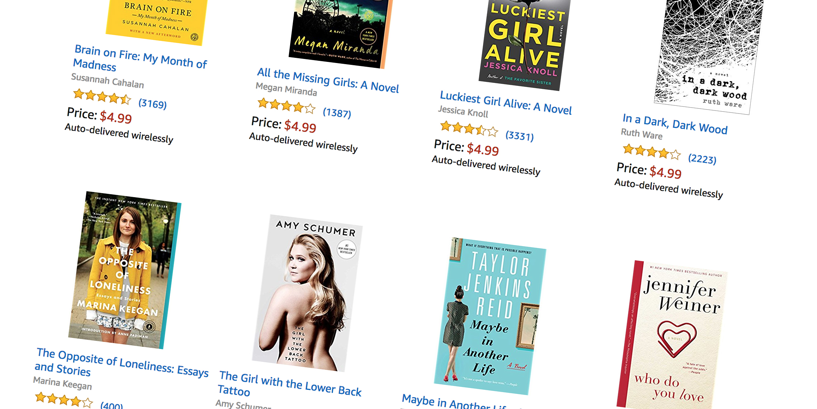Open Luckiest Girl Alive: A Novel title
The height and width of the screenshot is (409, 817).
[x=506, y=103]
